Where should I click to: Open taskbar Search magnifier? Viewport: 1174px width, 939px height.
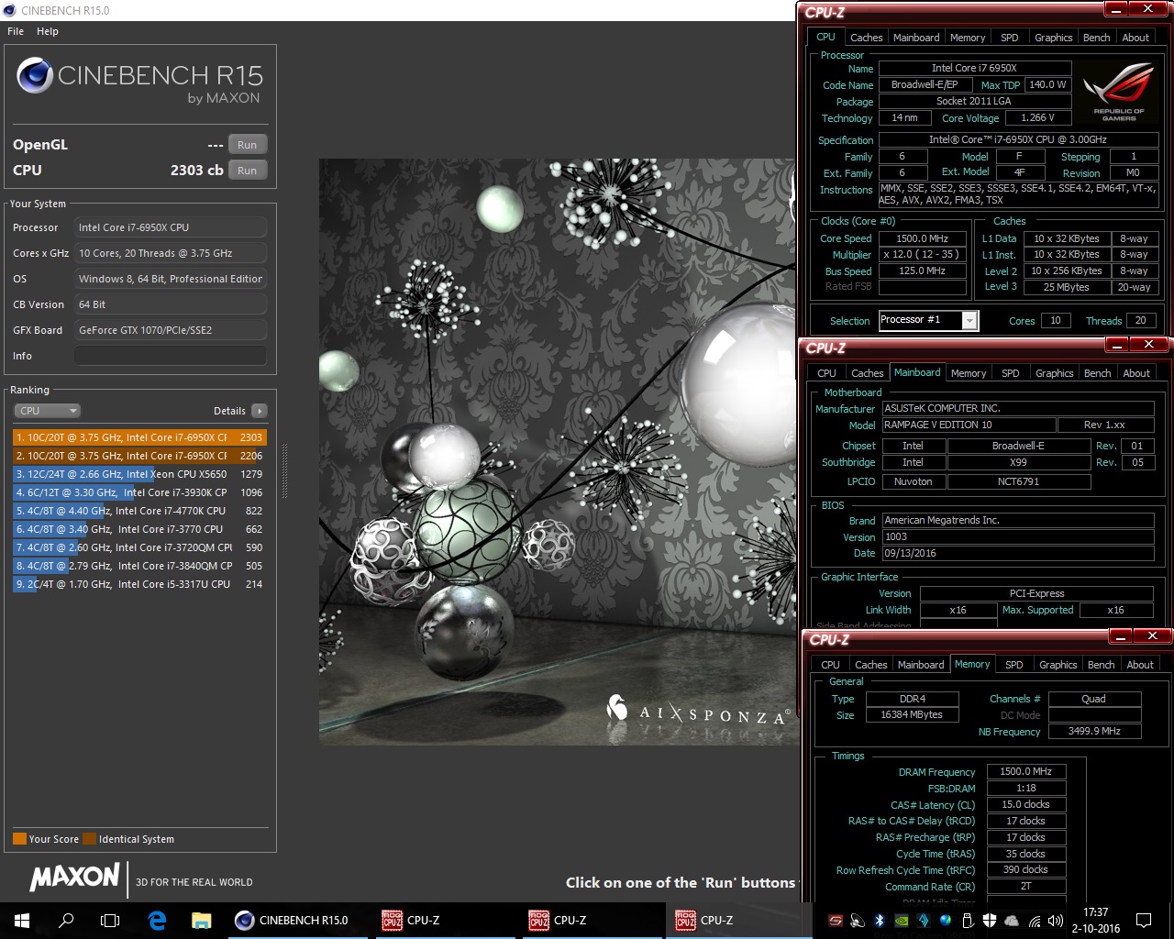[x=66, y=921]
